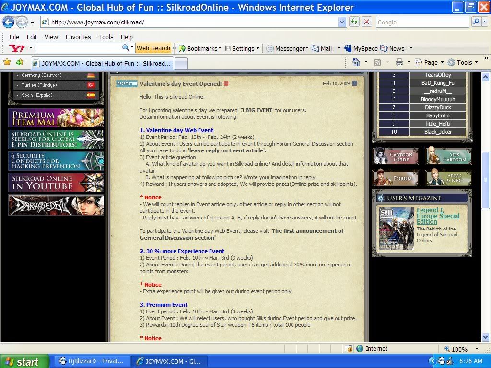Click the Print icon

click(399, 63)
